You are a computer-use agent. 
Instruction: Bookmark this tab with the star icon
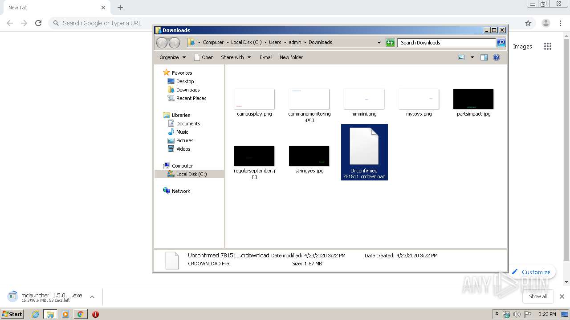click(528, 23)
